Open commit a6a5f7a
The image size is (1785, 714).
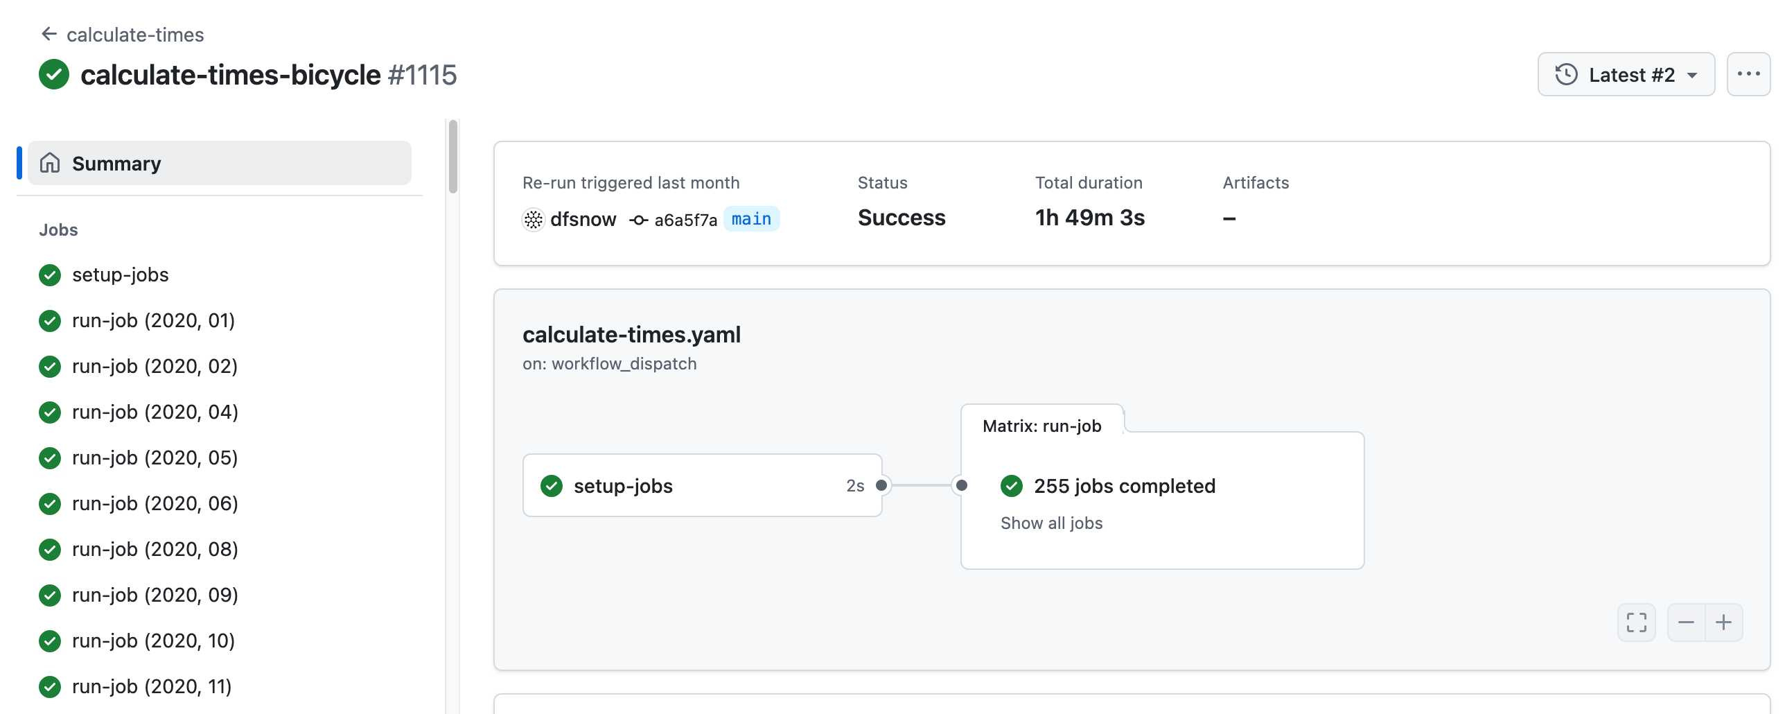click(685, 220)
